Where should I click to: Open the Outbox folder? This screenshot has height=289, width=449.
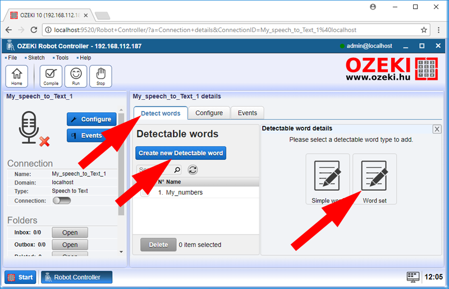tap(70, 245)
